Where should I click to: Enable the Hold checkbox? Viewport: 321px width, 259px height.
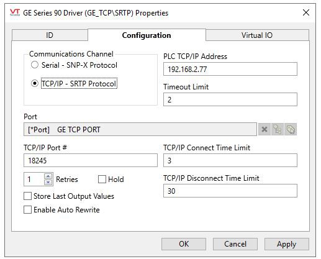[102, 179]
